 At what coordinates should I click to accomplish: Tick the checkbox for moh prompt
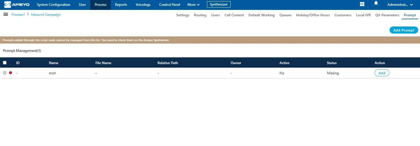(x=5, y=73)
